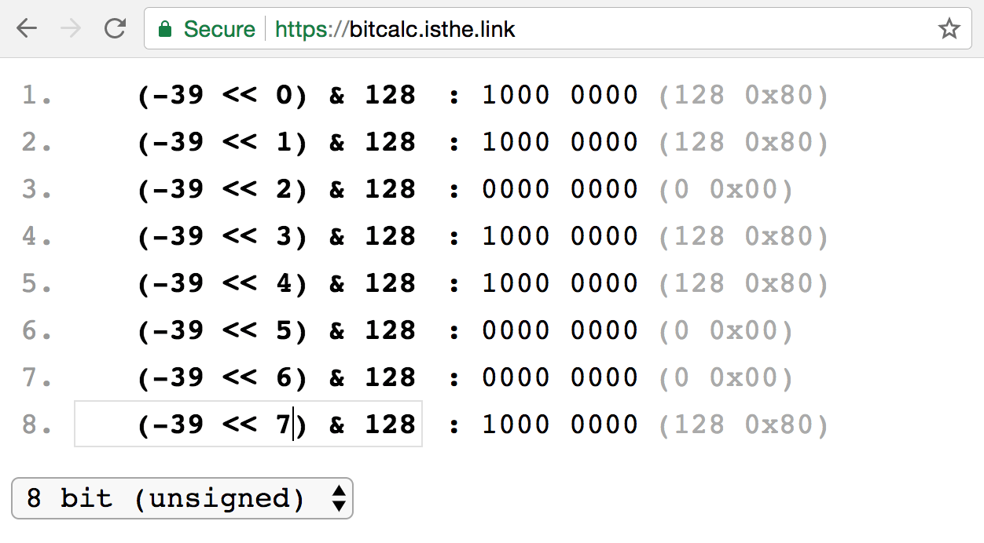Select the (-39 << 6) & 128 expression
This screenshot has height=543, width=984.
point(277,377)
